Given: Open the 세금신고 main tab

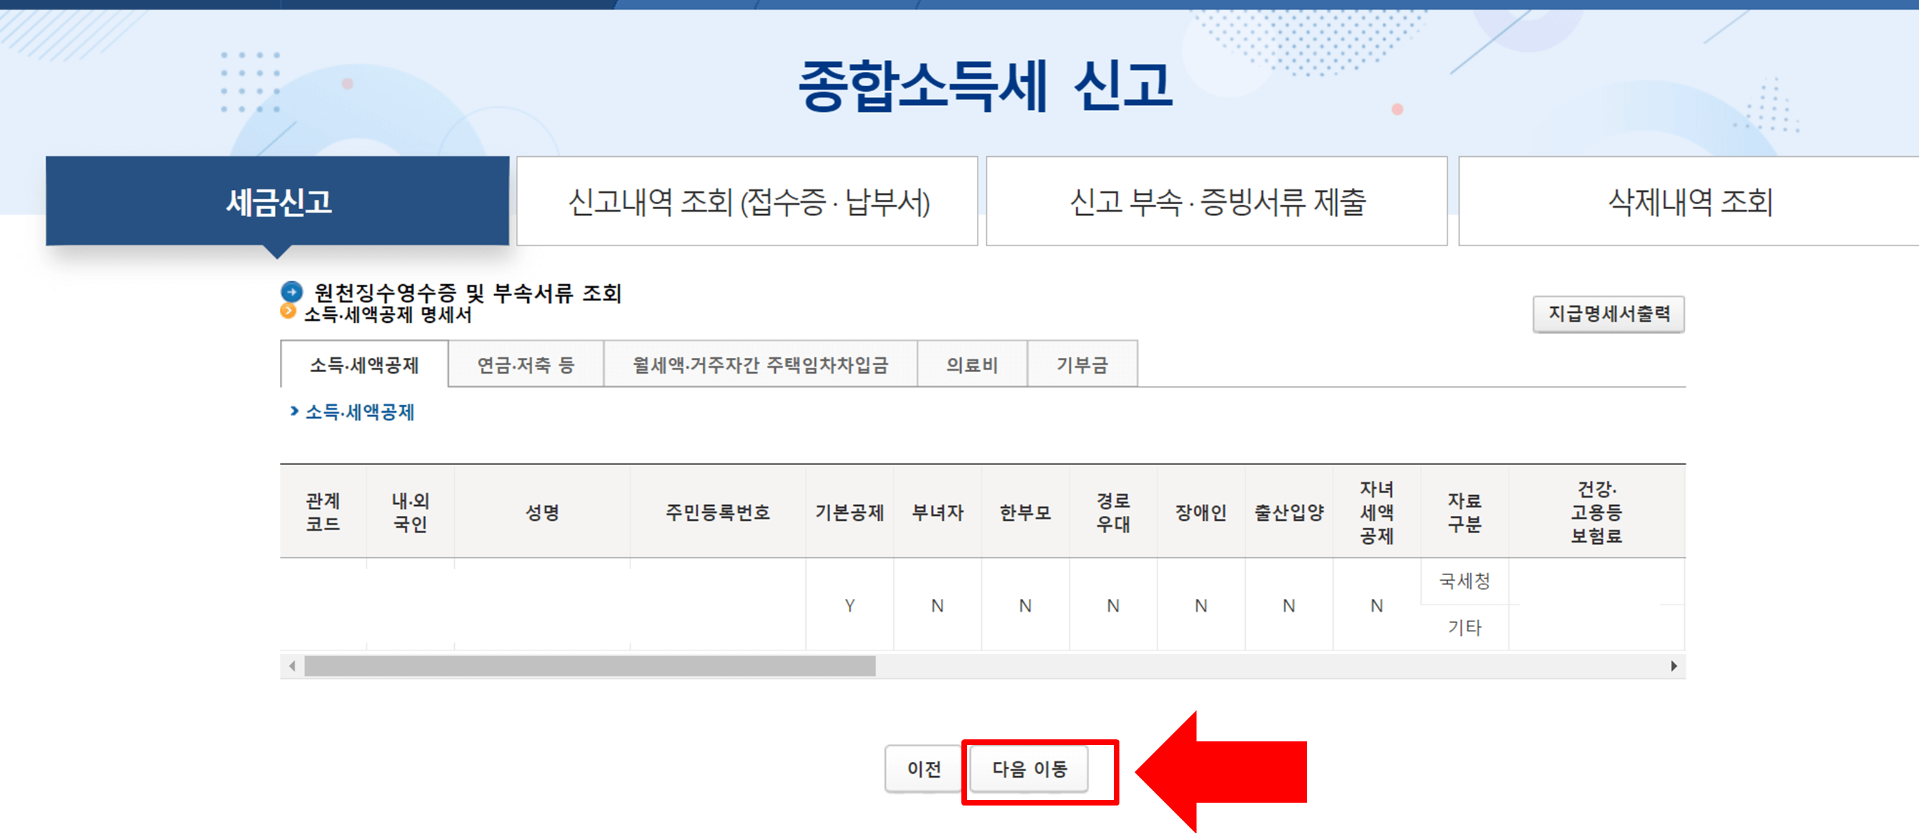Looking at the screenshot, I should 278,202.
